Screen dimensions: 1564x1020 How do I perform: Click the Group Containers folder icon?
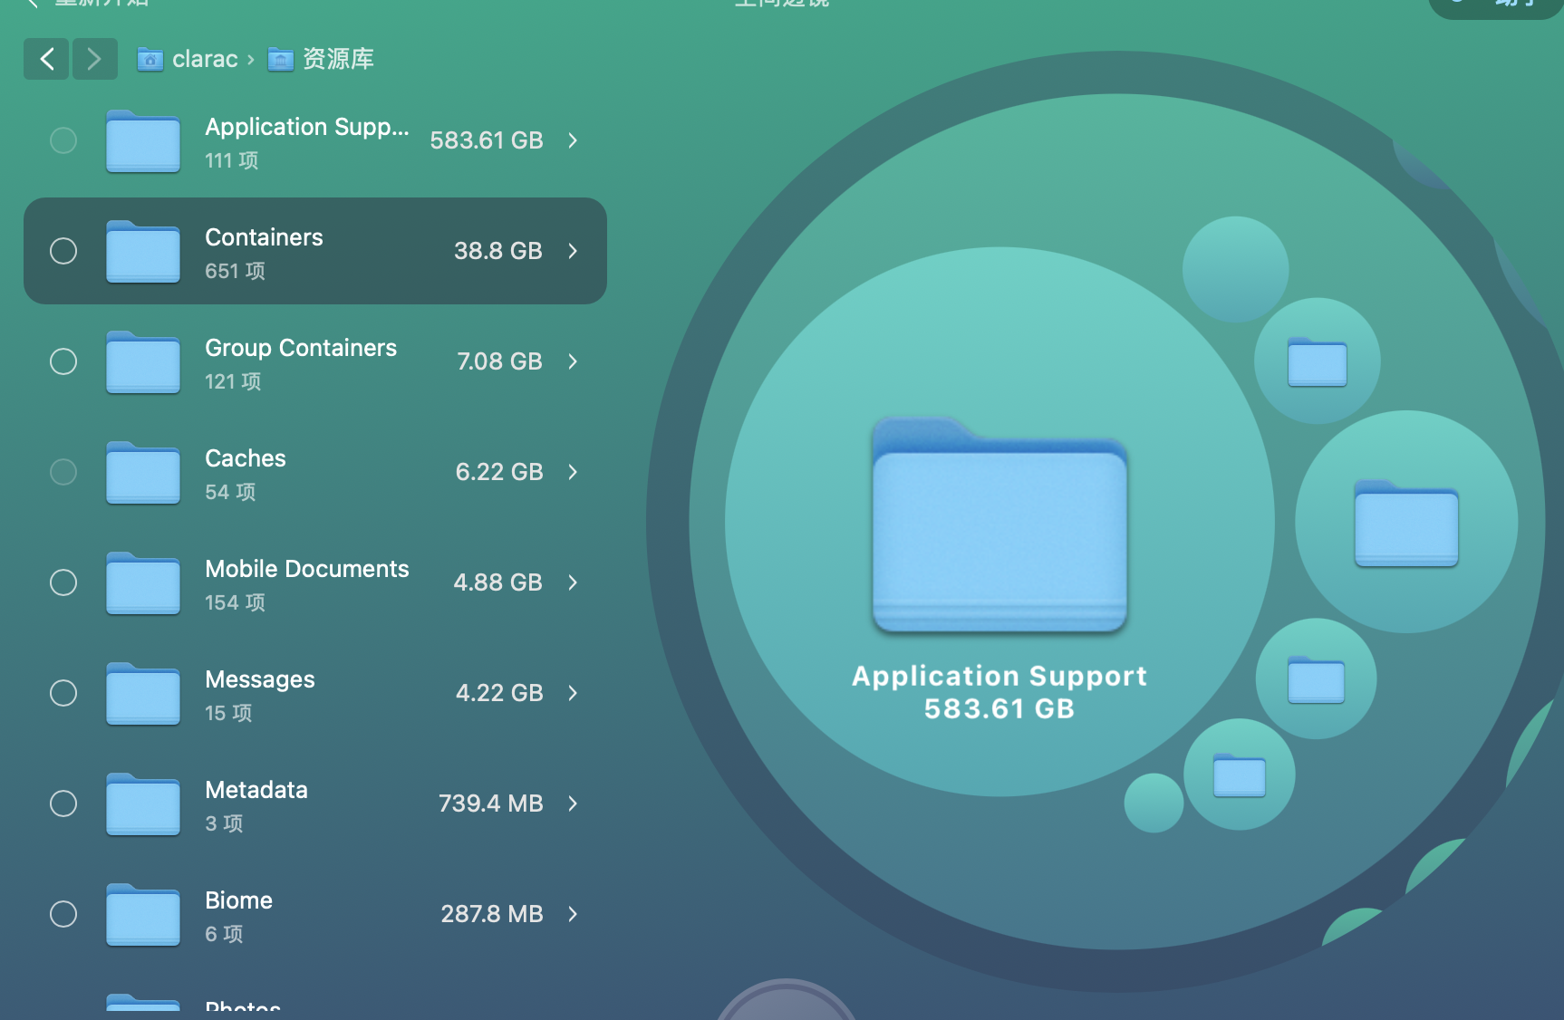[x=142, y=362]
